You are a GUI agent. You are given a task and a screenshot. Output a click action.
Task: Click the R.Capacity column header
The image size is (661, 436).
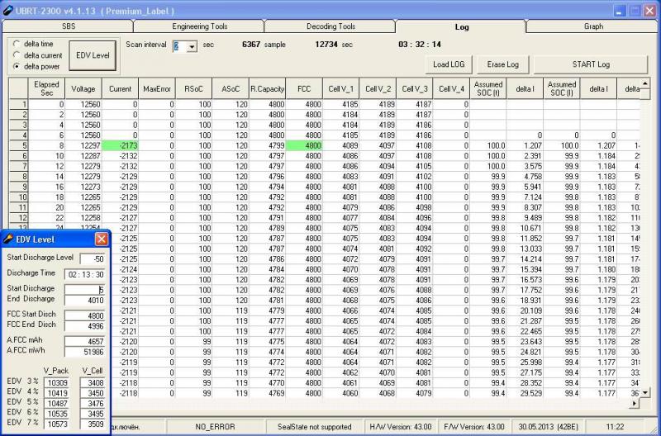tap(267, 89)
